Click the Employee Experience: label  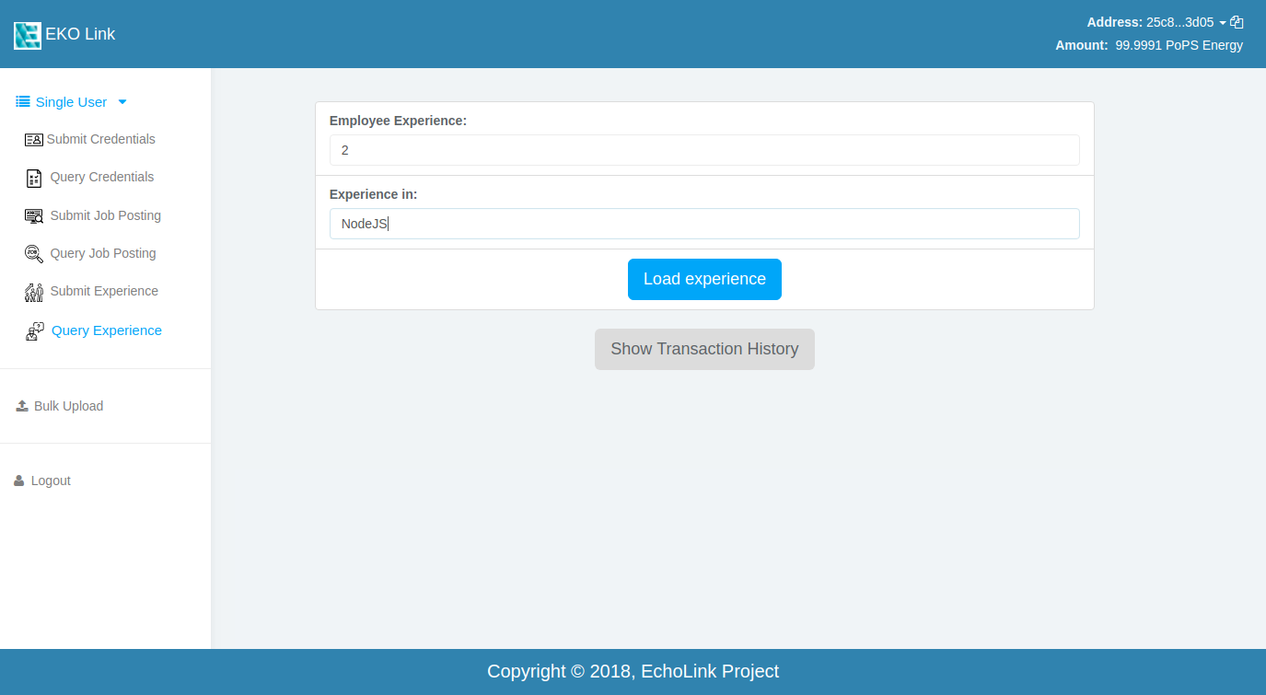398,121
